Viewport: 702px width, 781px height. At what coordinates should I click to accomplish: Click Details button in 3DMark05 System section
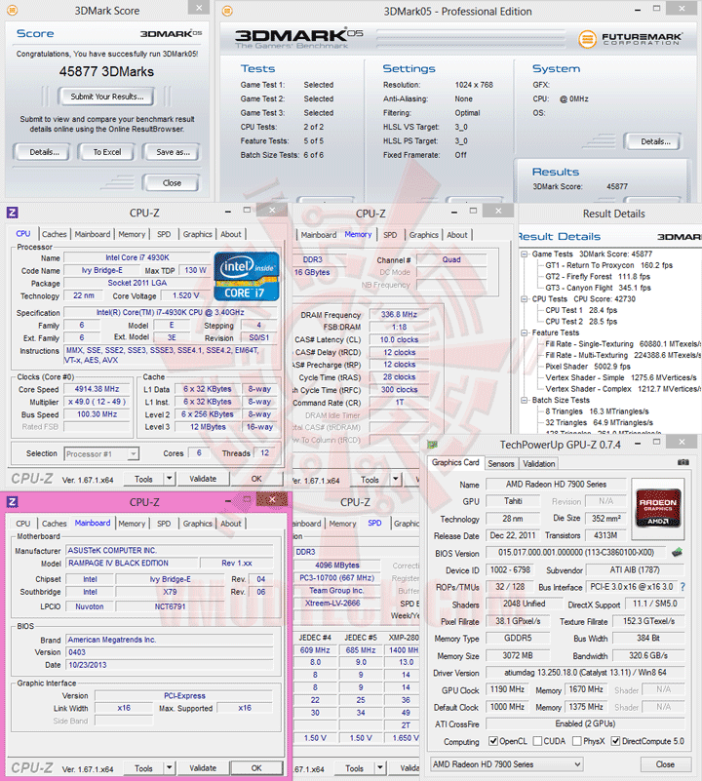click(654, 141)
